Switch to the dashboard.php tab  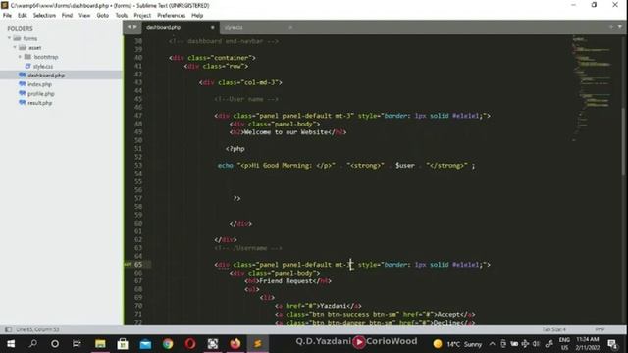(x=164, y=27)
